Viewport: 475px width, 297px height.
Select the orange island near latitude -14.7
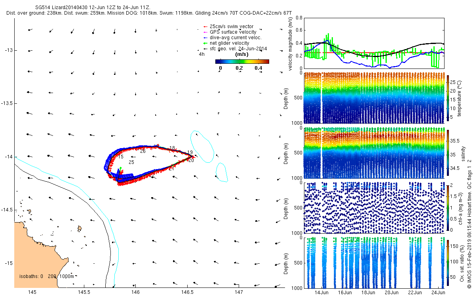(80, 228)
